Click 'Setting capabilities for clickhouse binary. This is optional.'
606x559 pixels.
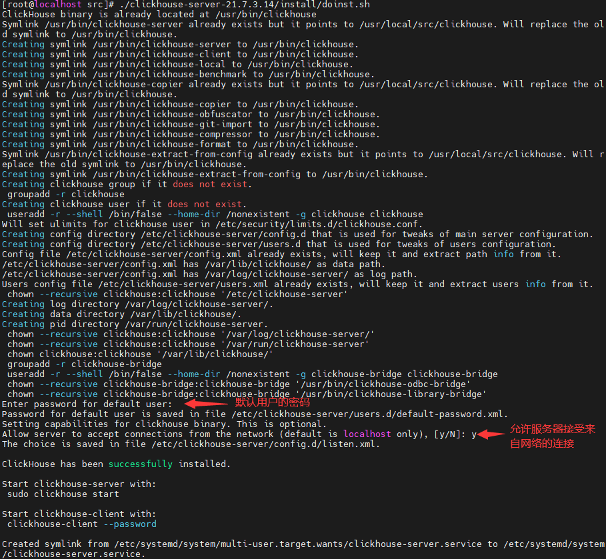click(x=164, y=424)
